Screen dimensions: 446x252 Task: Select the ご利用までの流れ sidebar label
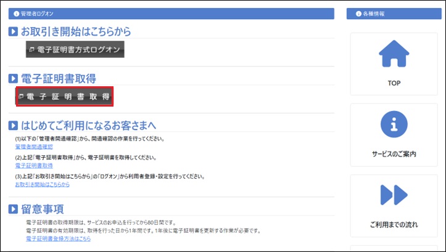pyautogui.click(x=394, y=225)
